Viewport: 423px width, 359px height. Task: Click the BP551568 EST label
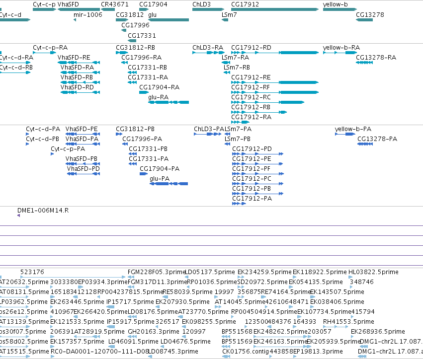(237, 332)
